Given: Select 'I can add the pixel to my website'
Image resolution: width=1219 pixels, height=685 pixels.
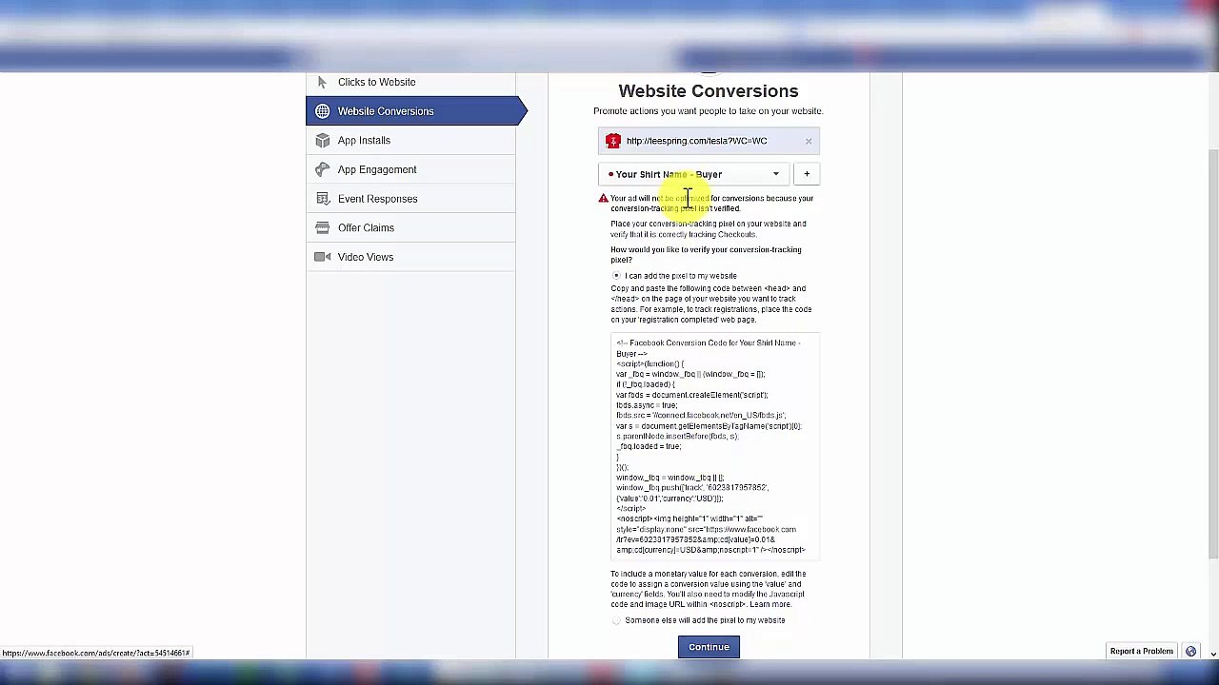Looking at the screenshot, I should point(616,276).
